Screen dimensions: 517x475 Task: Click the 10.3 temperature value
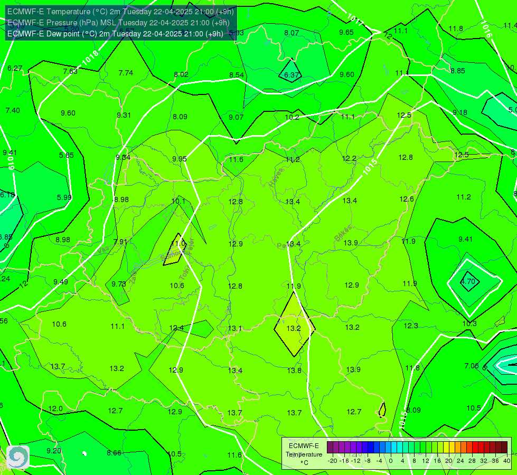point(469,324)
